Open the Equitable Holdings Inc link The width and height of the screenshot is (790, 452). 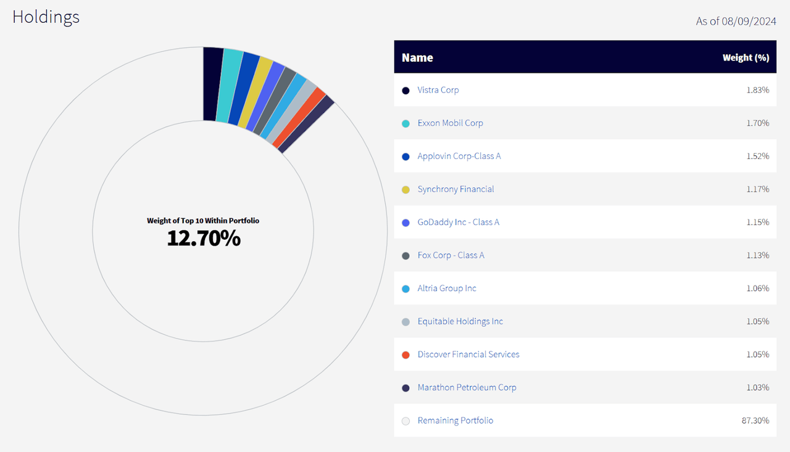click(x=460, y=321)
